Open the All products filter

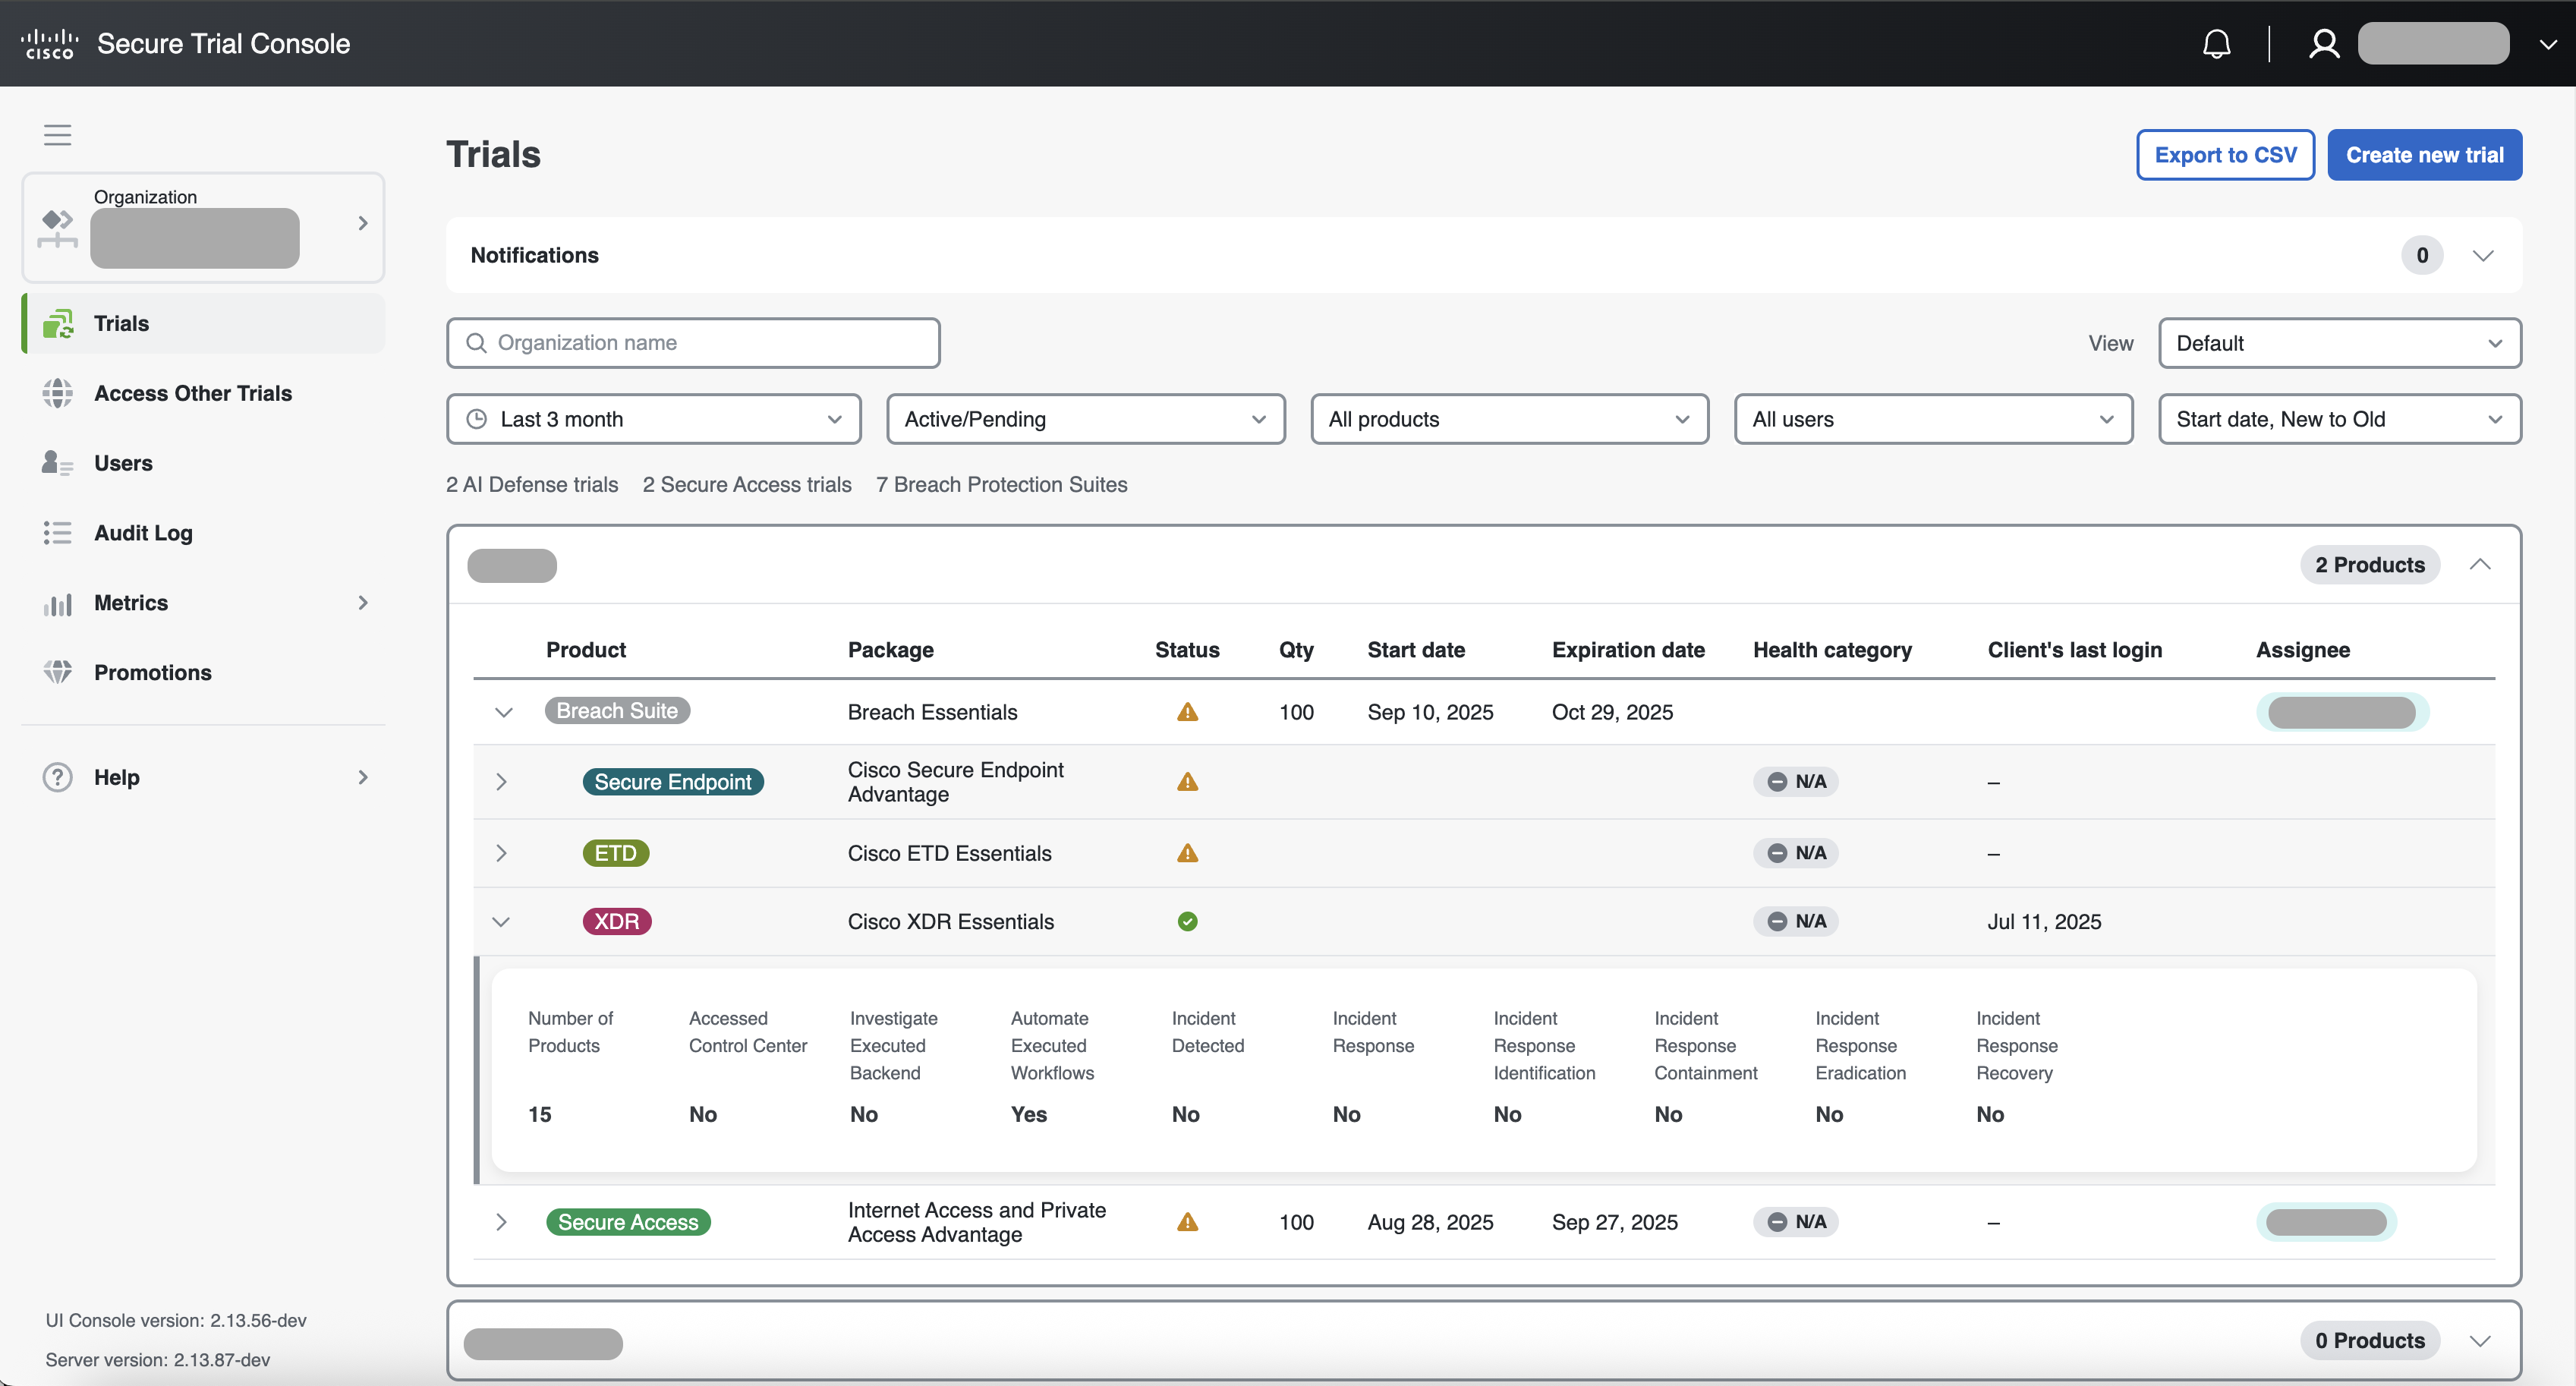click(x=1509, y=419)
